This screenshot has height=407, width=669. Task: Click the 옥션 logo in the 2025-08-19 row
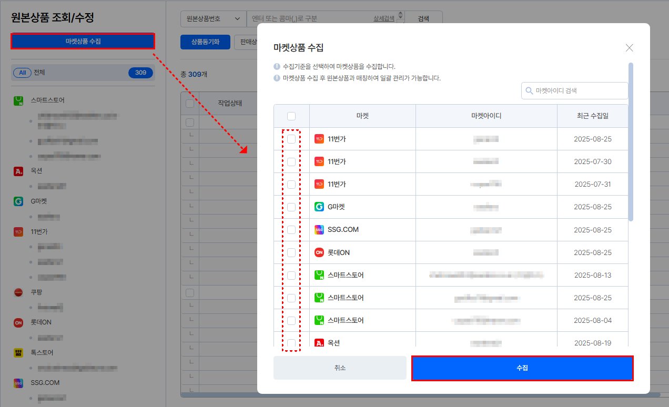(x=319, y=343)
